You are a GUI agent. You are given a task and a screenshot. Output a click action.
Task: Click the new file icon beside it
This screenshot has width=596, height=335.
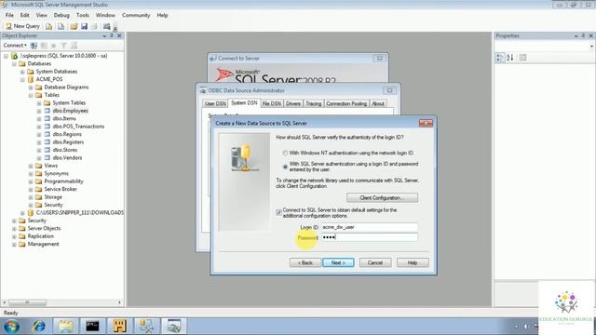tap(61, 26)
